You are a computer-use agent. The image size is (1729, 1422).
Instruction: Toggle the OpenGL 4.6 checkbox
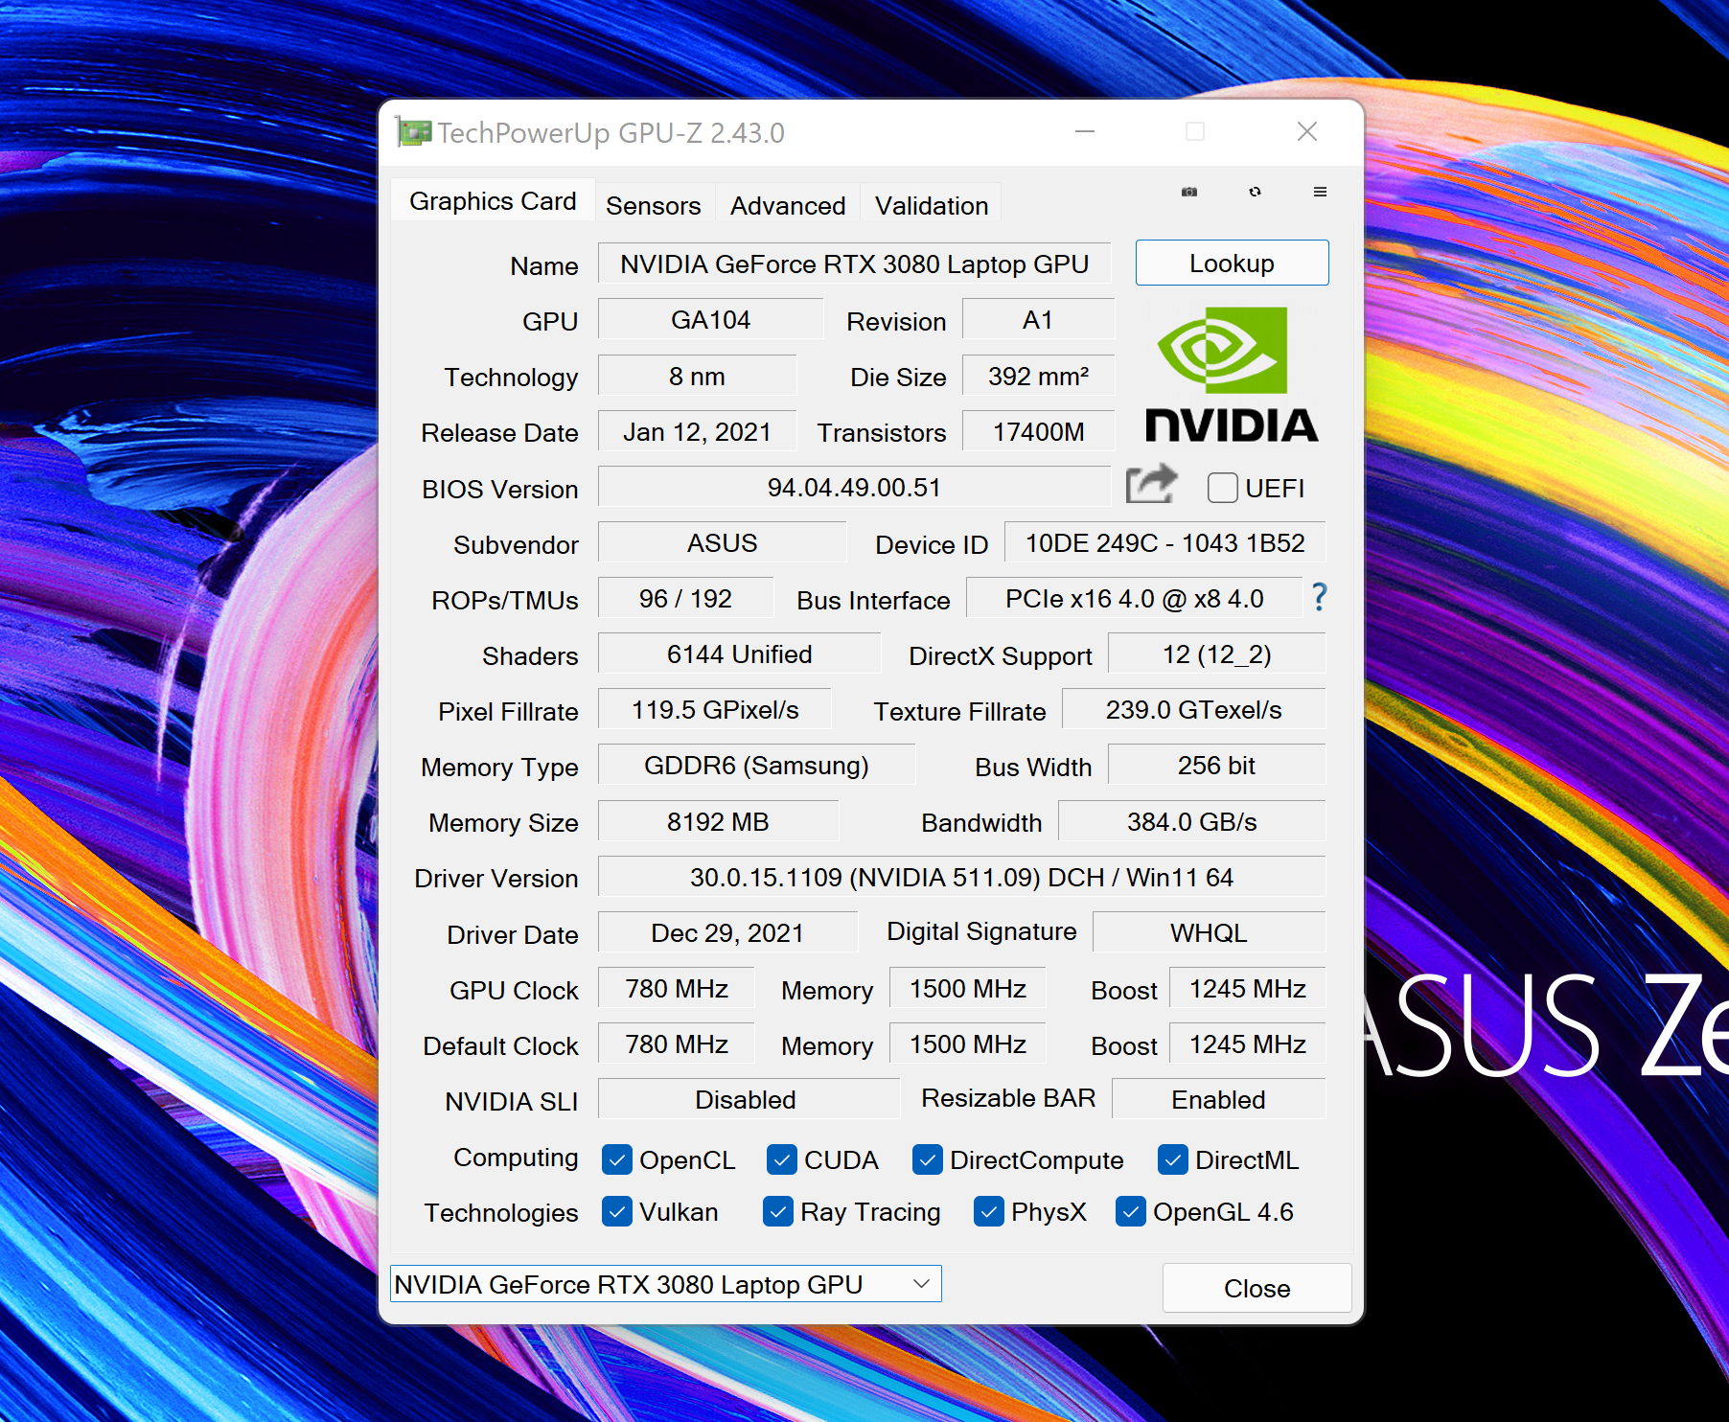click(x=1131, y=1211)
